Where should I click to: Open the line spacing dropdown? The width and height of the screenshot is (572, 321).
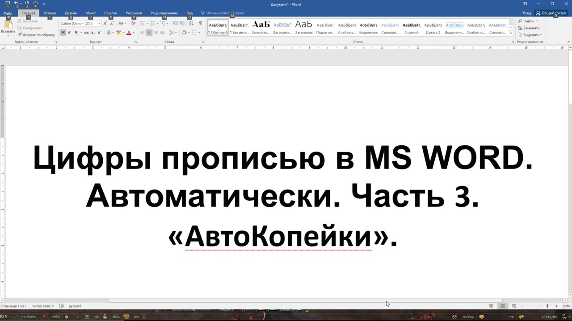tap(173, 33)
